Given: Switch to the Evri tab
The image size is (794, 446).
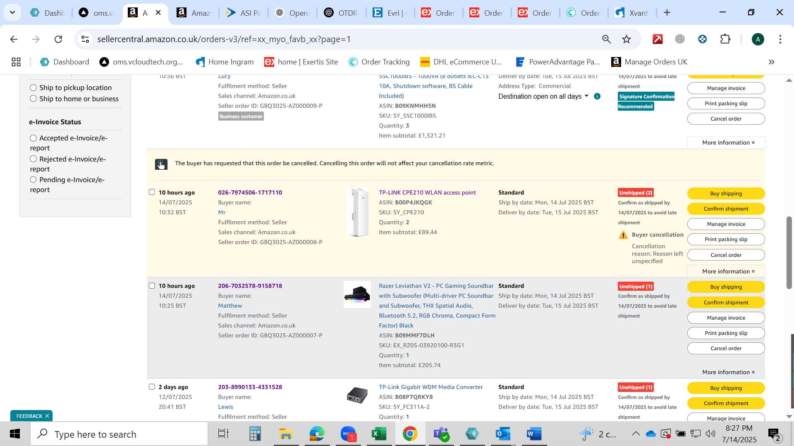Looking at the screenshot, I should pos(390,13).
